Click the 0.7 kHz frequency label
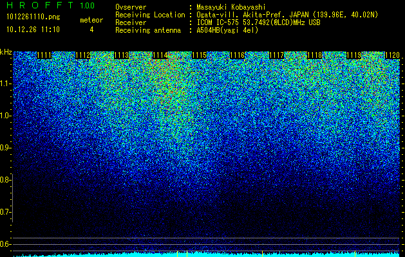 pos(5,212)
